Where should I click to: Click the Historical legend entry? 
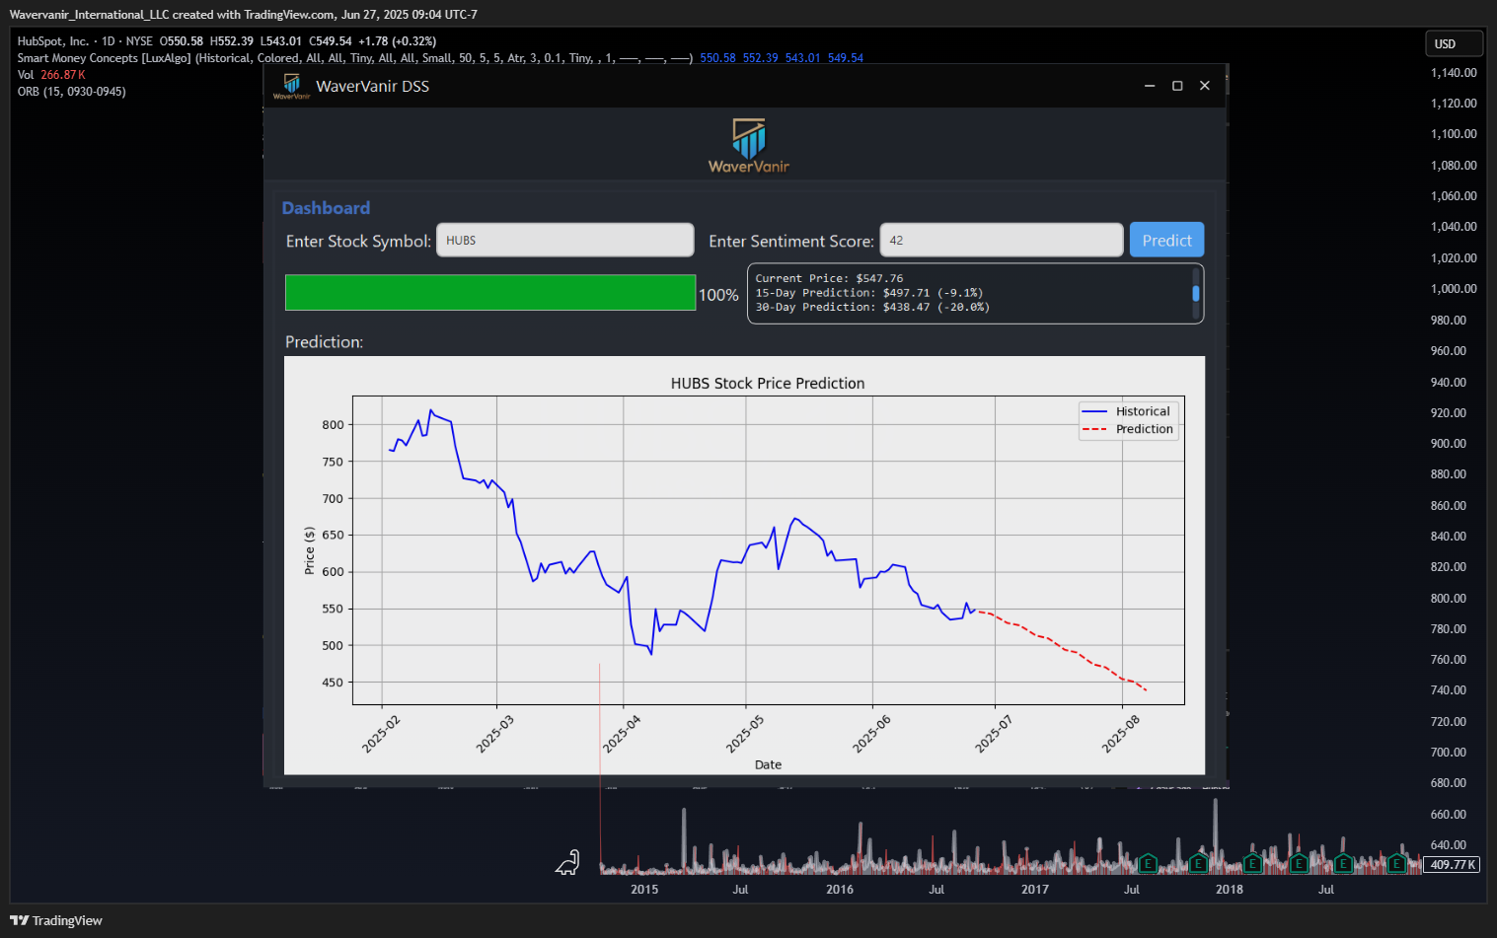[1126, 411]
